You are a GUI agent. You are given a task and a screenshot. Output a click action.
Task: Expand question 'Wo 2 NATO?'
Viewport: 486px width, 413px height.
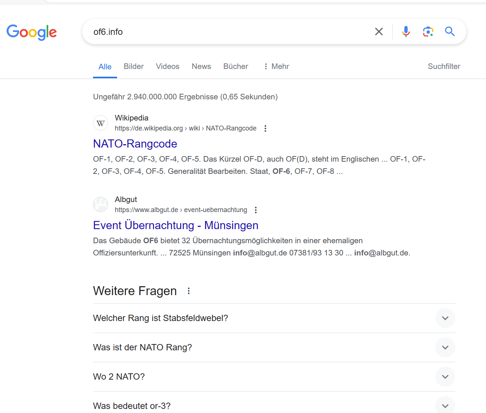(x=274, y=377)
